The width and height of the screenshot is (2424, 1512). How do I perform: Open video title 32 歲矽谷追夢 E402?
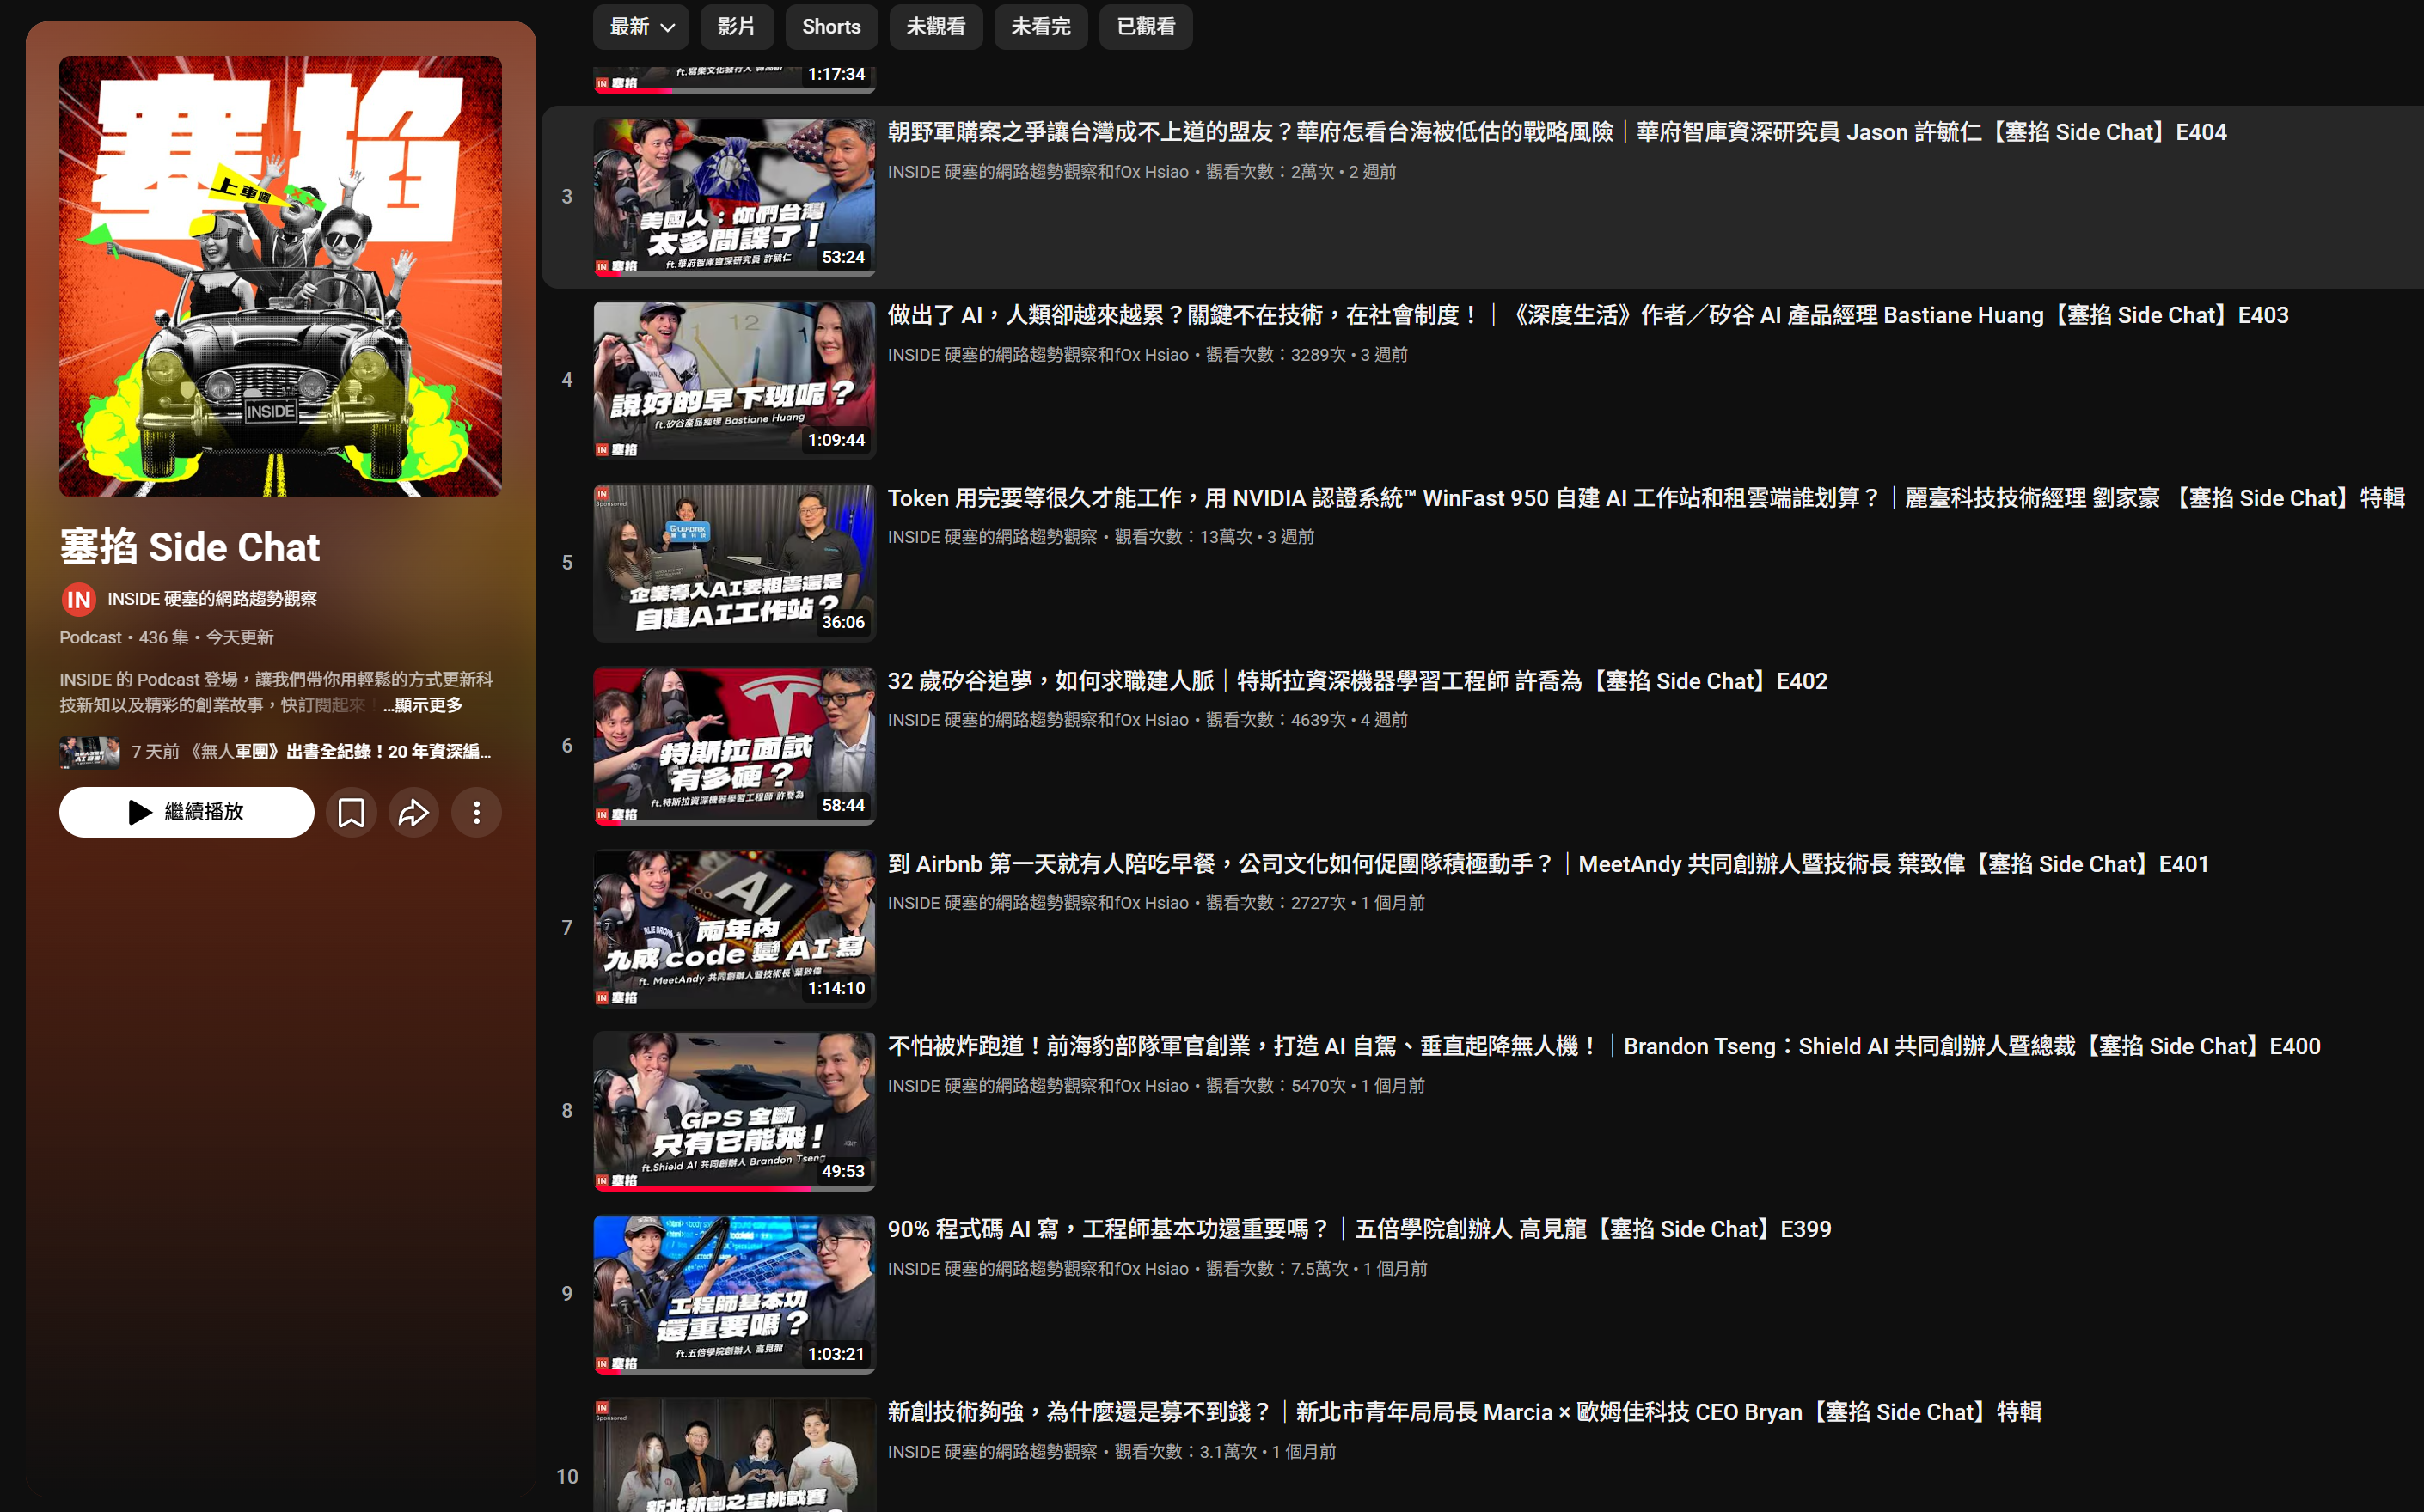tap(1357, 681)
